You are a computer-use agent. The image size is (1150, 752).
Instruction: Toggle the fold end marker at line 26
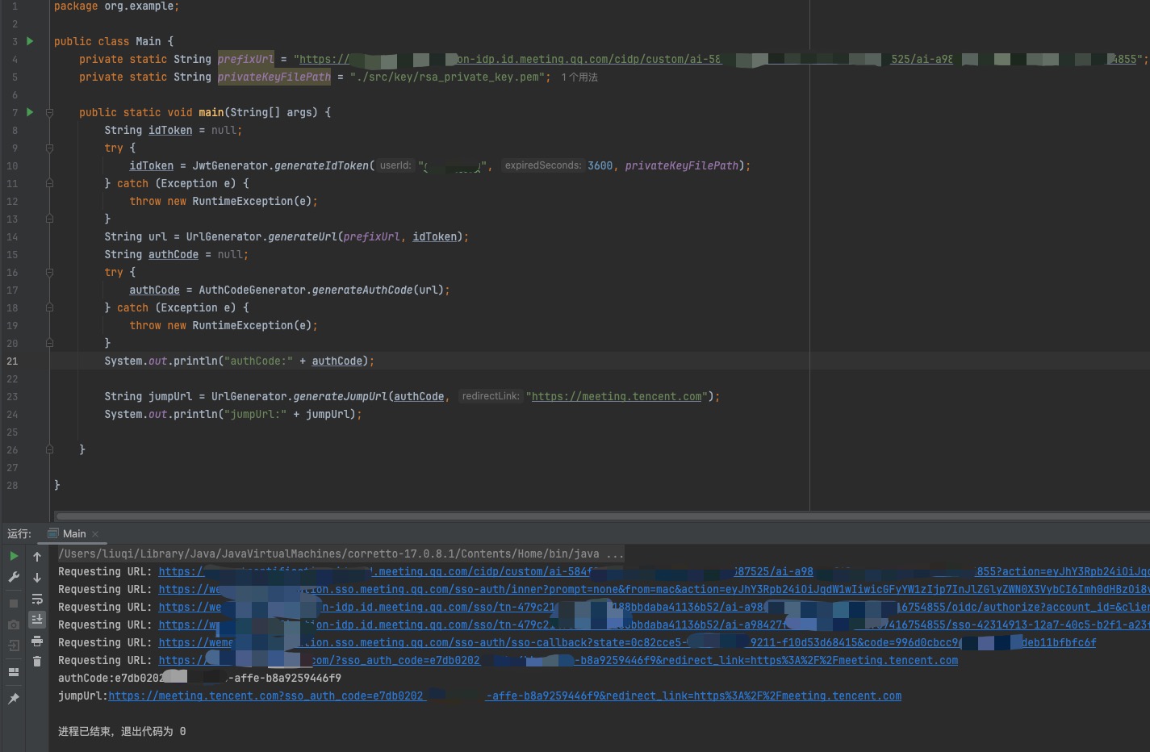49,449
